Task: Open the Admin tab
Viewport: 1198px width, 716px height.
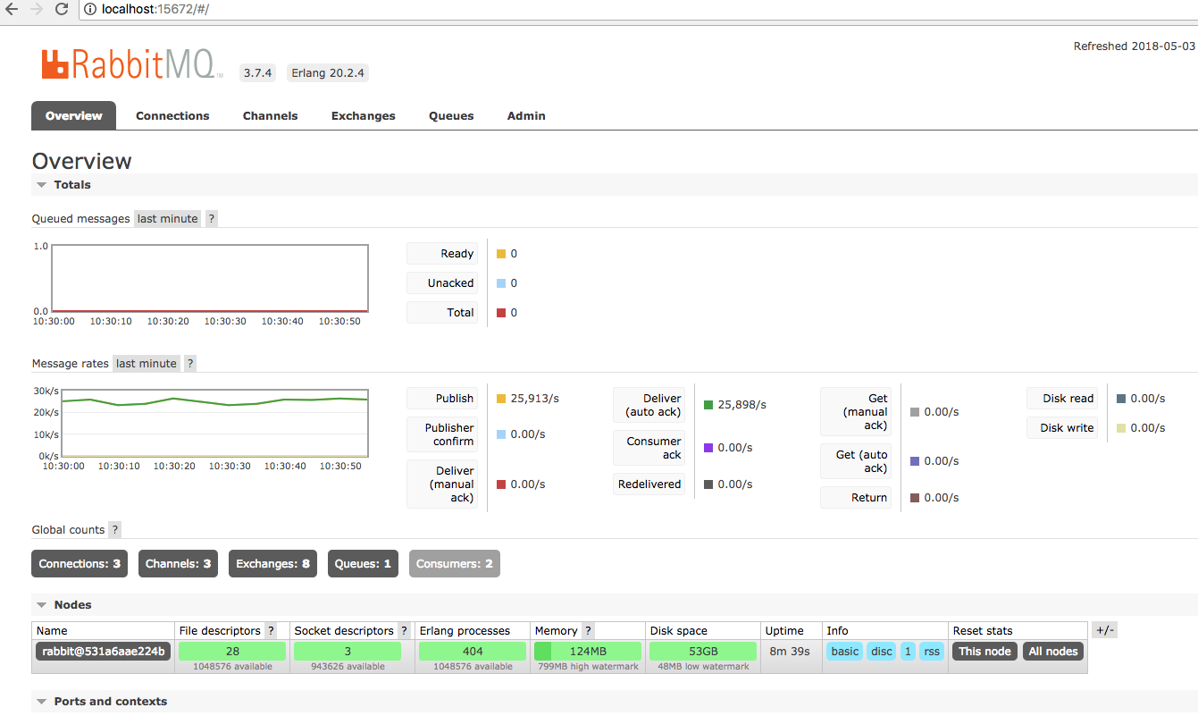Action: 526,115
